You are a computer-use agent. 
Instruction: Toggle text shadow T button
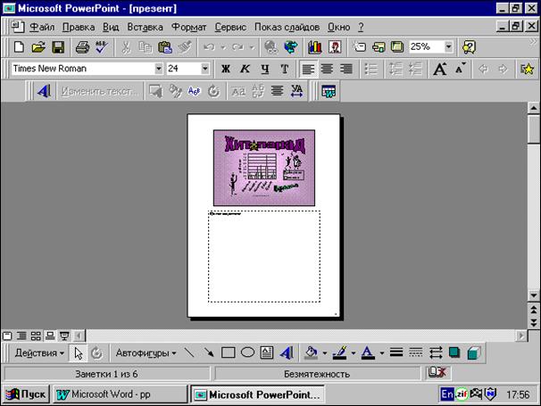284,69
